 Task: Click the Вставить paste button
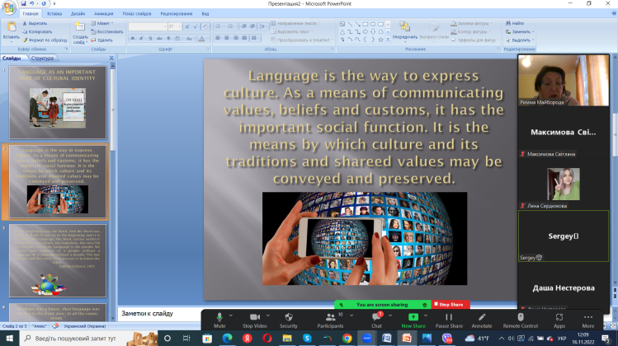[x=11, y=31]
